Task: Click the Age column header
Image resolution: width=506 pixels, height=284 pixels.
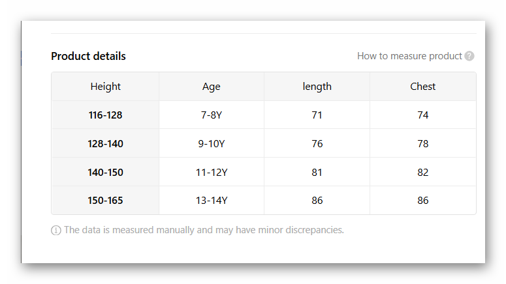Action: 212,87
